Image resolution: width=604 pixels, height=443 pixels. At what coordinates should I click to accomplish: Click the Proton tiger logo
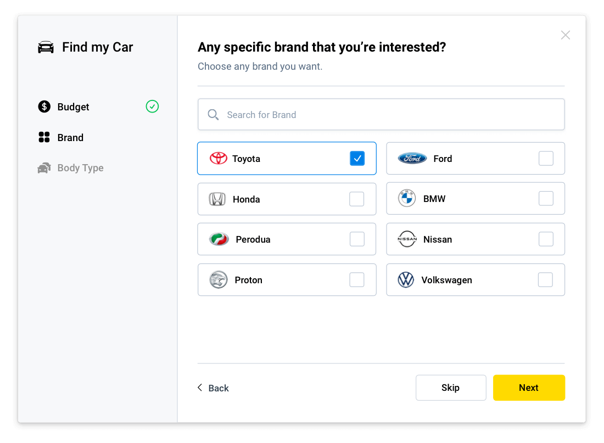[x=219, y=280]
